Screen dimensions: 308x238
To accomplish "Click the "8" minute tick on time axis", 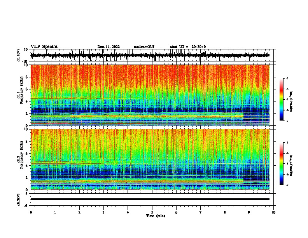I will pyautogui.click(x=225, y=212).
